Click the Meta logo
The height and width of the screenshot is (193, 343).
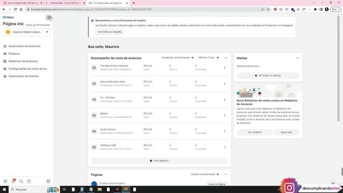(9, 17)
